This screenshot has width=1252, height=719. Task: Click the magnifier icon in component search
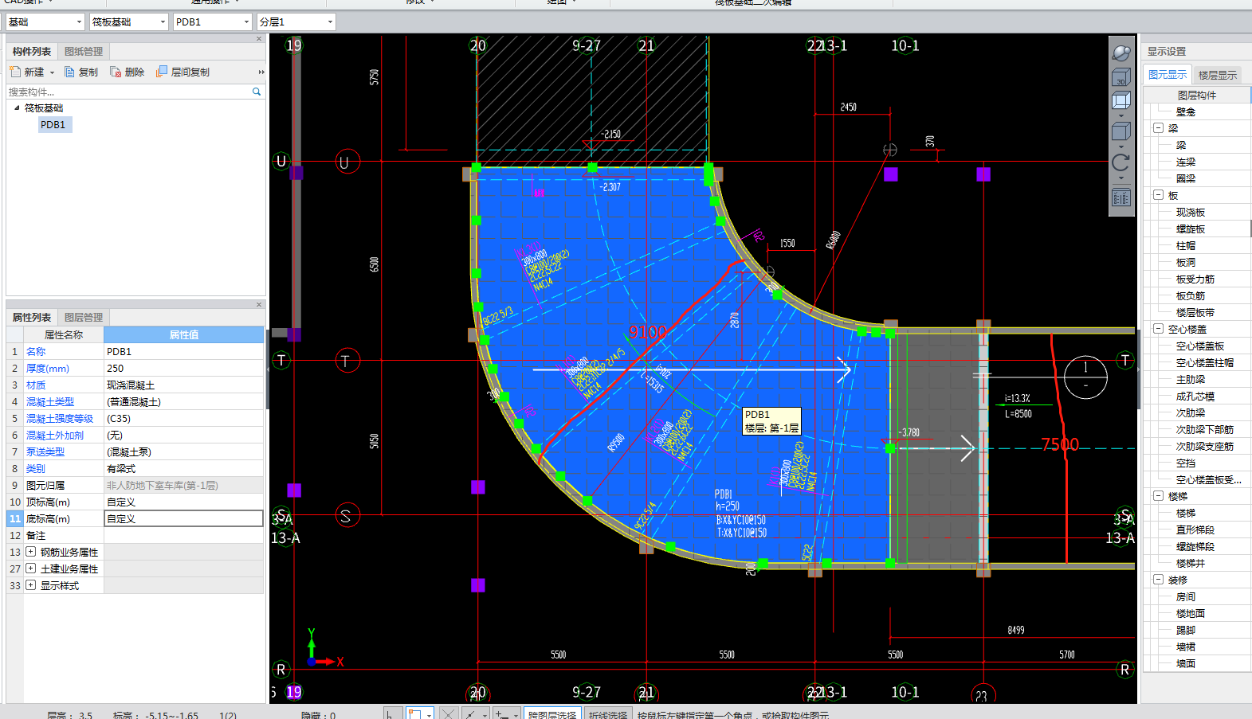(x=257, y=92)
